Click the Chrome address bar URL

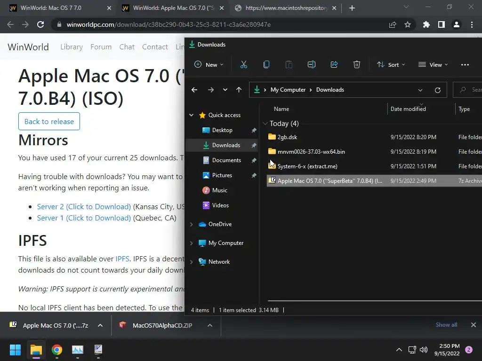coord(169,24)
